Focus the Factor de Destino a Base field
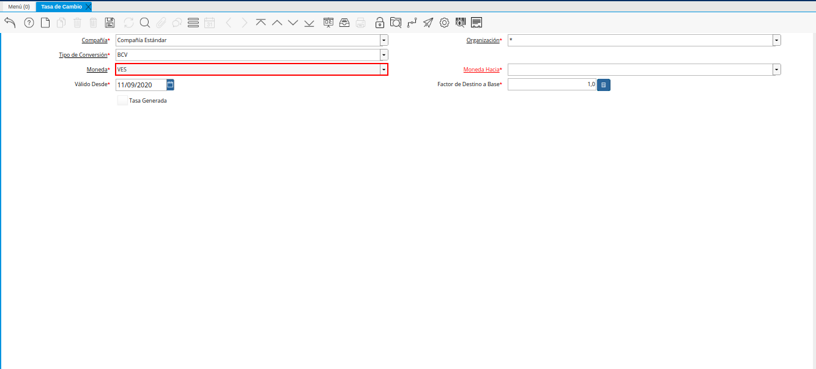The height and width of the screenshot is (369, 816). point(552,84)
